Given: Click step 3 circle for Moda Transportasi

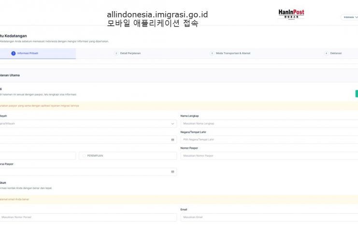Looking at the screenshot, I should pos(212,53).
